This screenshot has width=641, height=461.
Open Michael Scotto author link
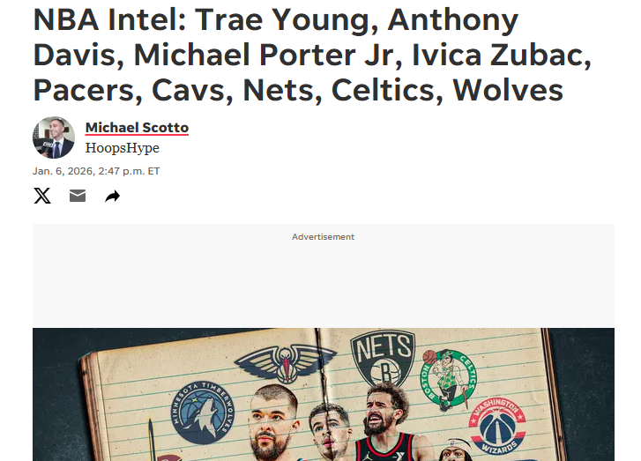pos(137,128)
